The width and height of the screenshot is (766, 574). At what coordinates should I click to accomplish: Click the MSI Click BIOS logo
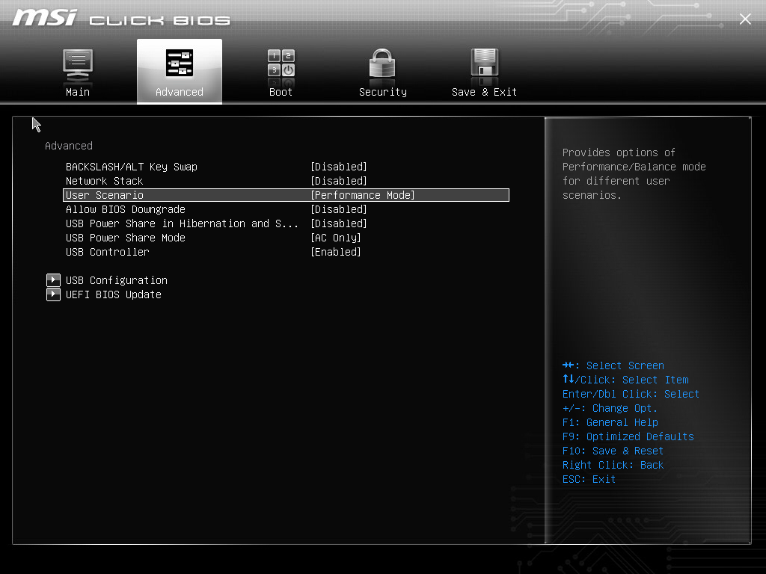(x=120, y=19)
